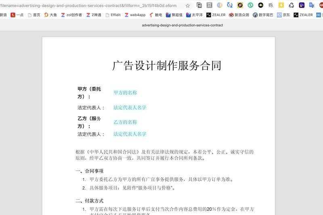Click the red Adblock extension icon
323x215 pixels.
(x=321, y=5)
